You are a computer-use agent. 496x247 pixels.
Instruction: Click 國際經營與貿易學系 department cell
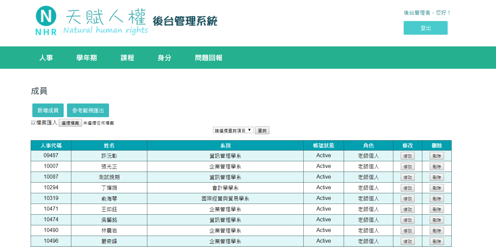pyautogui.click(x=225, y=199)
